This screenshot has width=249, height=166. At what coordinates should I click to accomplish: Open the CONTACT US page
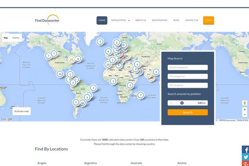tap(191, 20)
